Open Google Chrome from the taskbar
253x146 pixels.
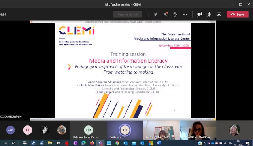(x=117, y=143)
